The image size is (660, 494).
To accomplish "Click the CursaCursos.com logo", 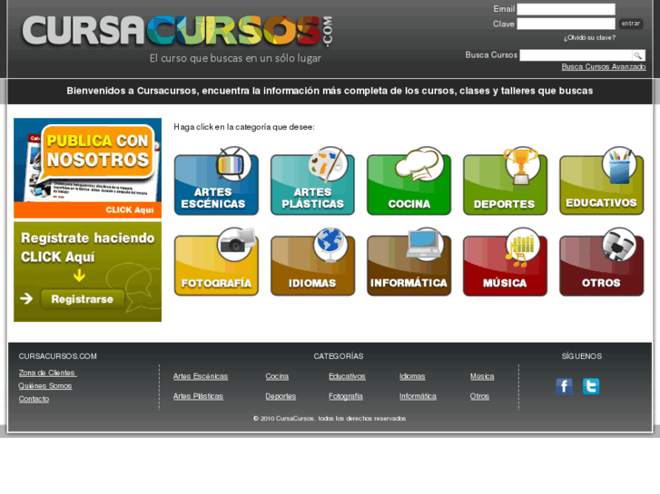I will click(x=178, y=31).
